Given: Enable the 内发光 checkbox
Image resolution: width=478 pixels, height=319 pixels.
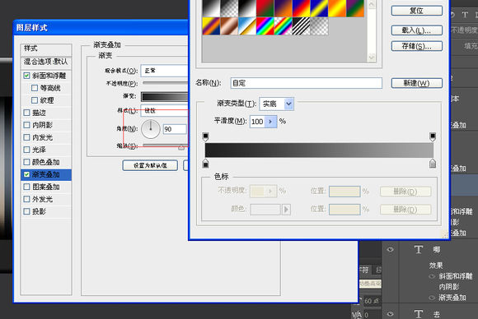Looking at the screenshot, I should tap(26, 137).
